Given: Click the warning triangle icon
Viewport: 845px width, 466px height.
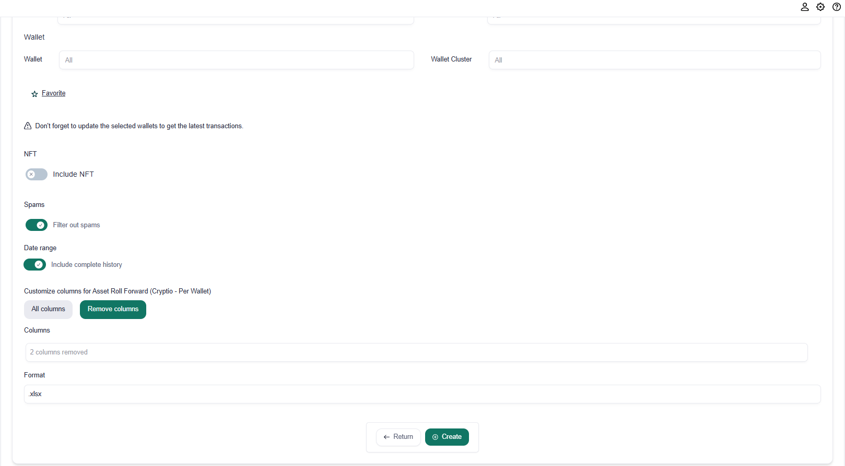Looking at the screenshot, I should [28, 126].
